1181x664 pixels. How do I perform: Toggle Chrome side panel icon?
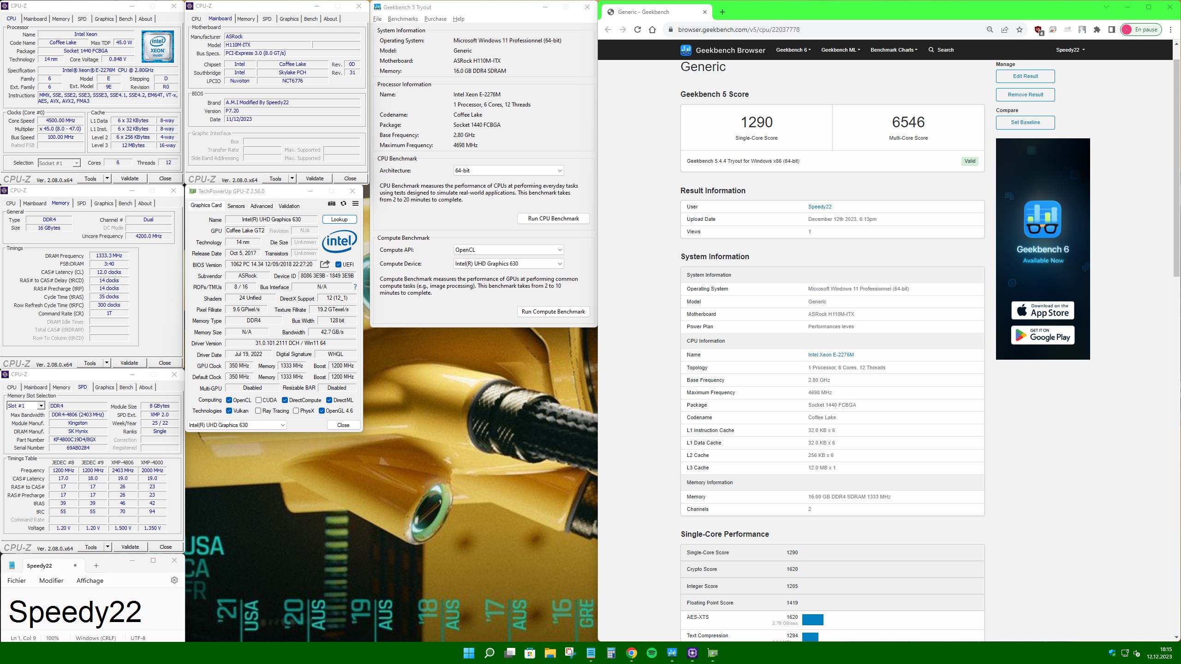coord(1111,30)
